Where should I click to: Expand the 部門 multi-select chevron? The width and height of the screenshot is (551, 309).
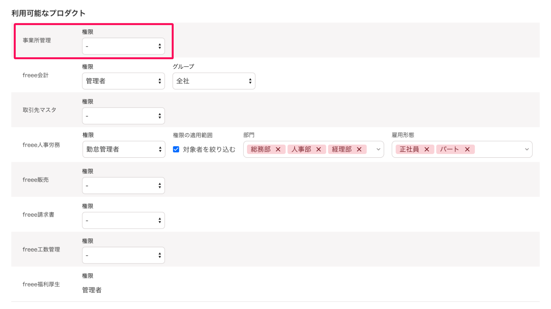378,149
